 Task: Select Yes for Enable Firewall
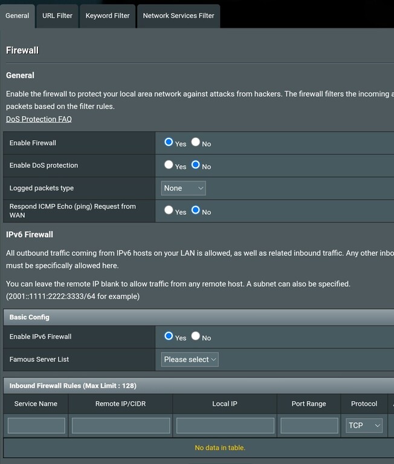(169, 142)
